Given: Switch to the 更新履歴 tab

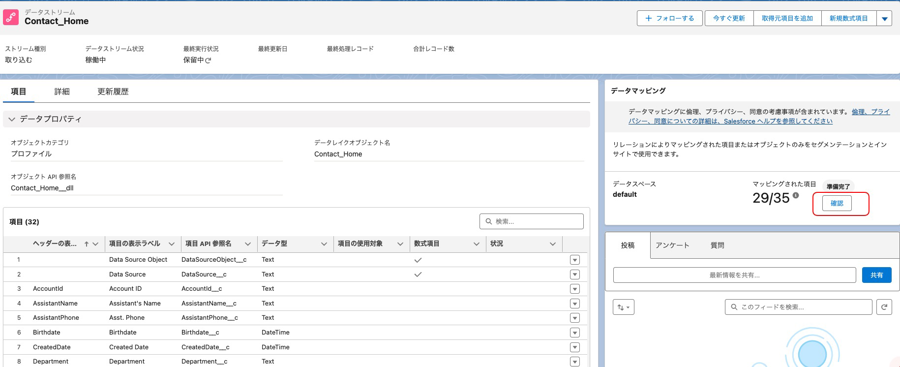Looking at the screenshot, I should tap(113, 92).
